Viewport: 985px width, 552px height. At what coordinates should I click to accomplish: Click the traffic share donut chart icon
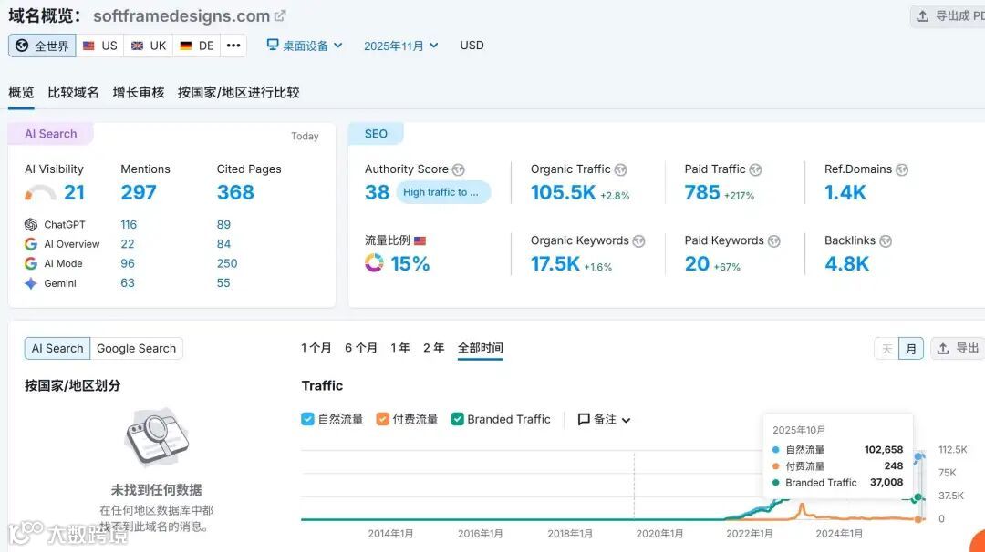[x=374, y=263]
